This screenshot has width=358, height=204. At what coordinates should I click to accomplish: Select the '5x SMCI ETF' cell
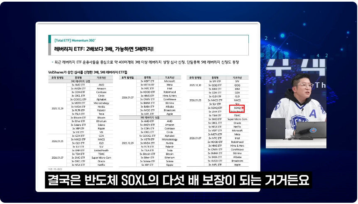pos(215,119)
